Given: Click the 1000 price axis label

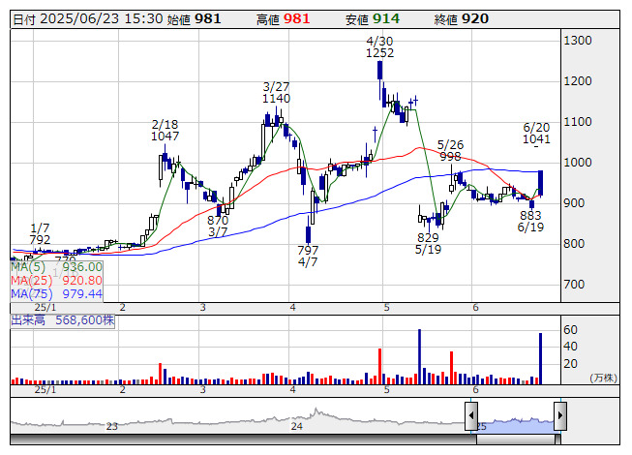Looking at the screenshot, I should click(578, 163).
